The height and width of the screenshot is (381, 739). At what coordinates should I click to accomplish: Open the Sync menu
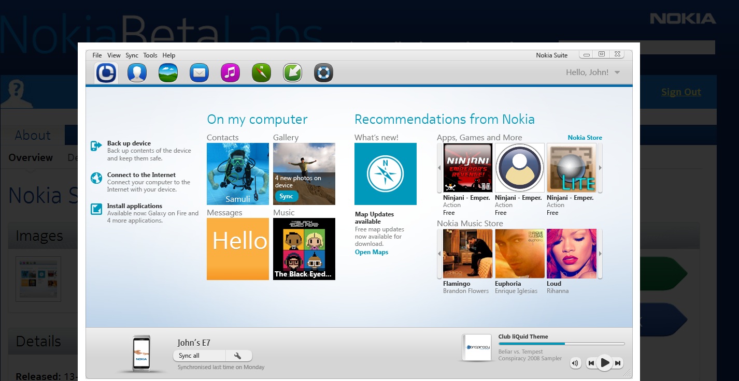pos(132,55)
